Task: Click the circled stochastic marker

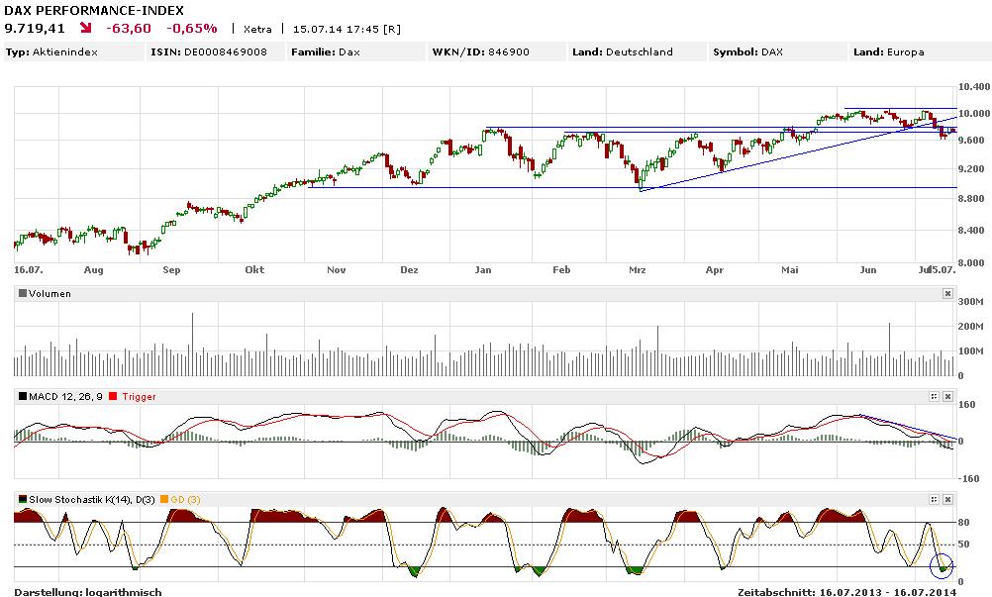Action: [942, 565]
